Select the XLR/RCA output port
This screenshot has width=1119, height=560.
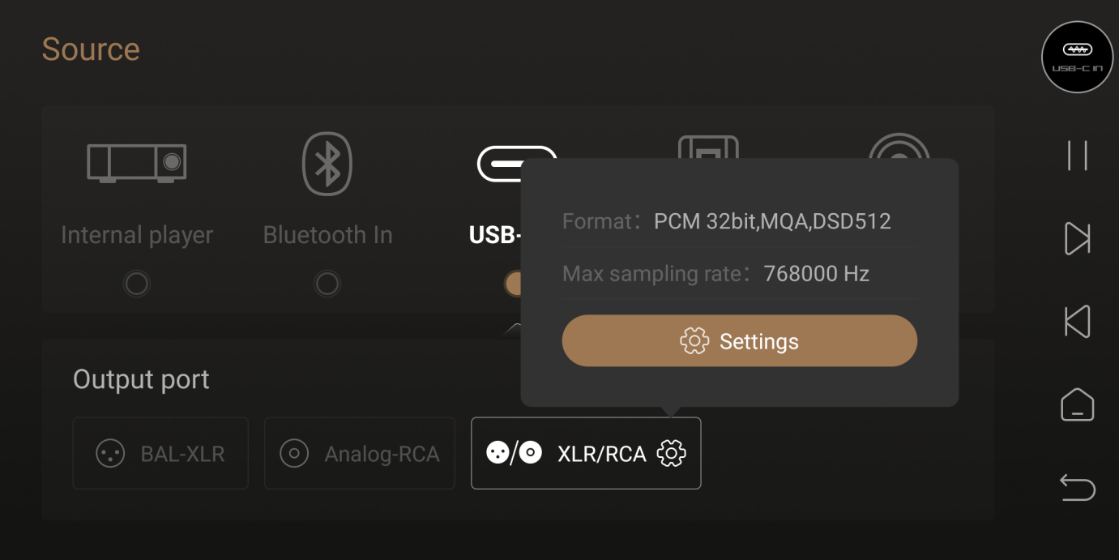pos(586,453)
